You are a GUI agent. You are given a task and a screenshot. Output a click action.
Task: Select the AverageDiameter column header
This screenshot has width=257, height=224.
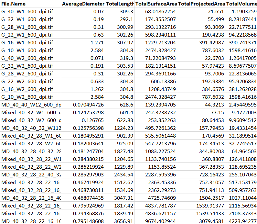tap(83, 4)
